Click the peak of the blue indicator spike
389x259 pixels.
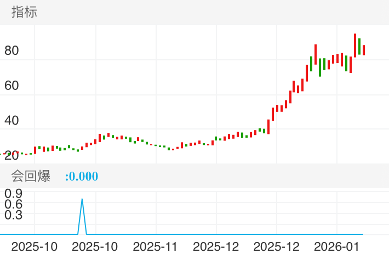pyautogui.click(x=82, y=200)
